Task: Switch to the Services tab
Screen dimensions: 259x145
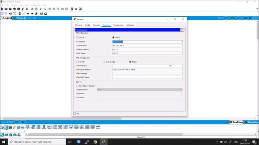Action: point(96,25)
